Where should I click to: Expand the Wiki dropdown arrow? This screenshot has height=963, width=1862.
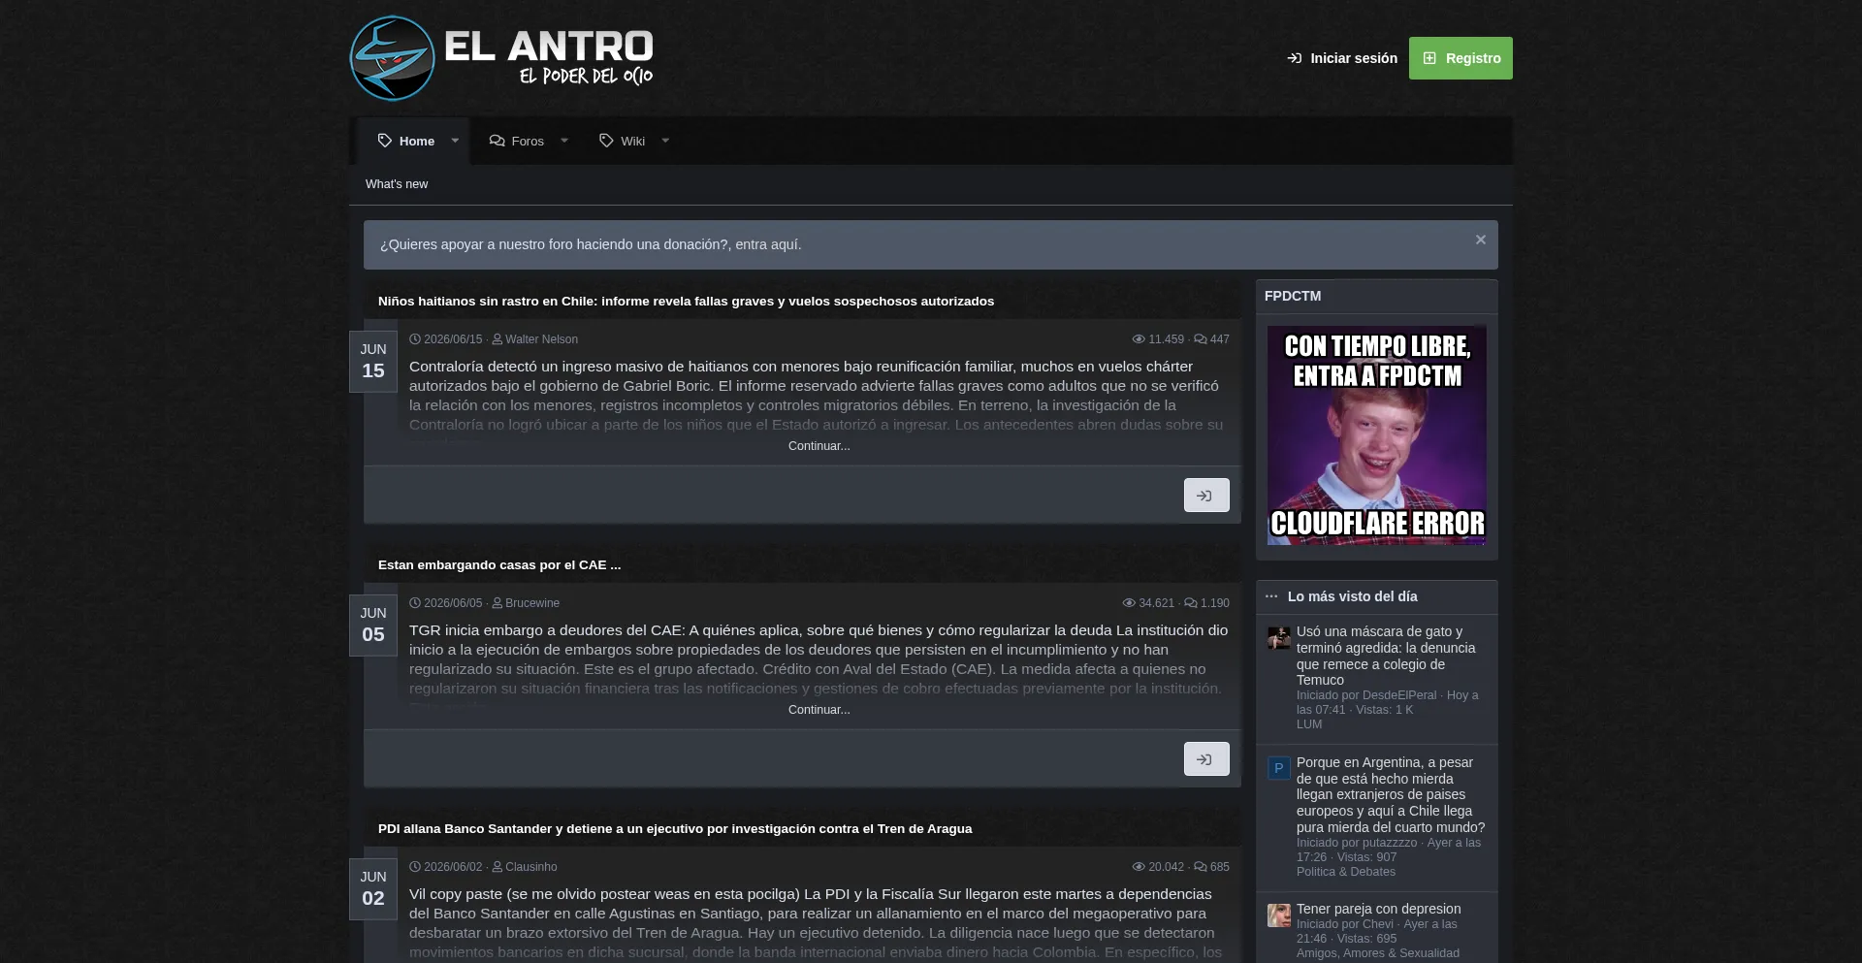tap(665, 141)
